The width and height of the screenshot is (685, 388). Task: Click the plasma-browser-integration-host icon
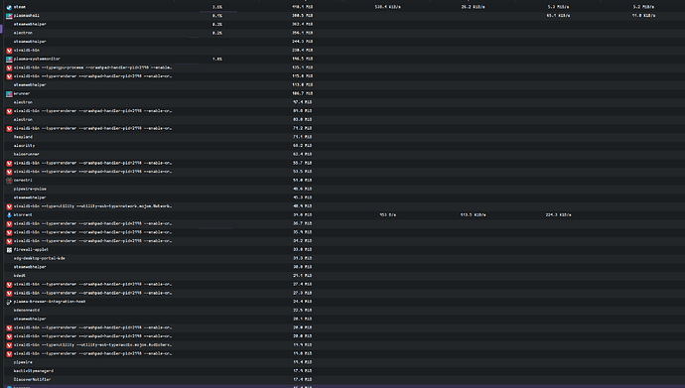9,302
